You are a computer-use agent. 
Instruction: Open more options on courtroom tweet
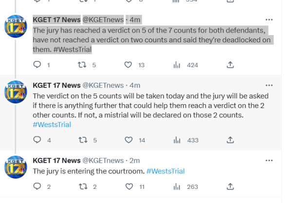(269, 161)
